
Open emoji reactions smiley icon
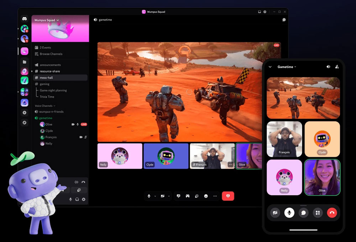206,196
